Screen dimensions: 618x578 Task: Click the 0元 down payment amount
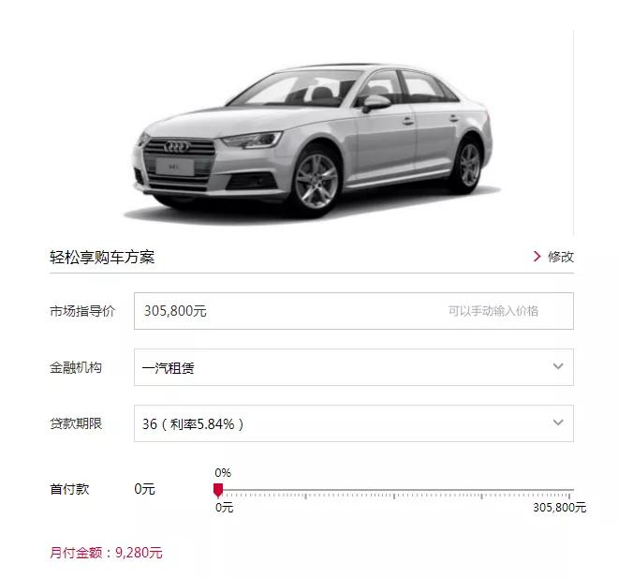coord(144,489)
